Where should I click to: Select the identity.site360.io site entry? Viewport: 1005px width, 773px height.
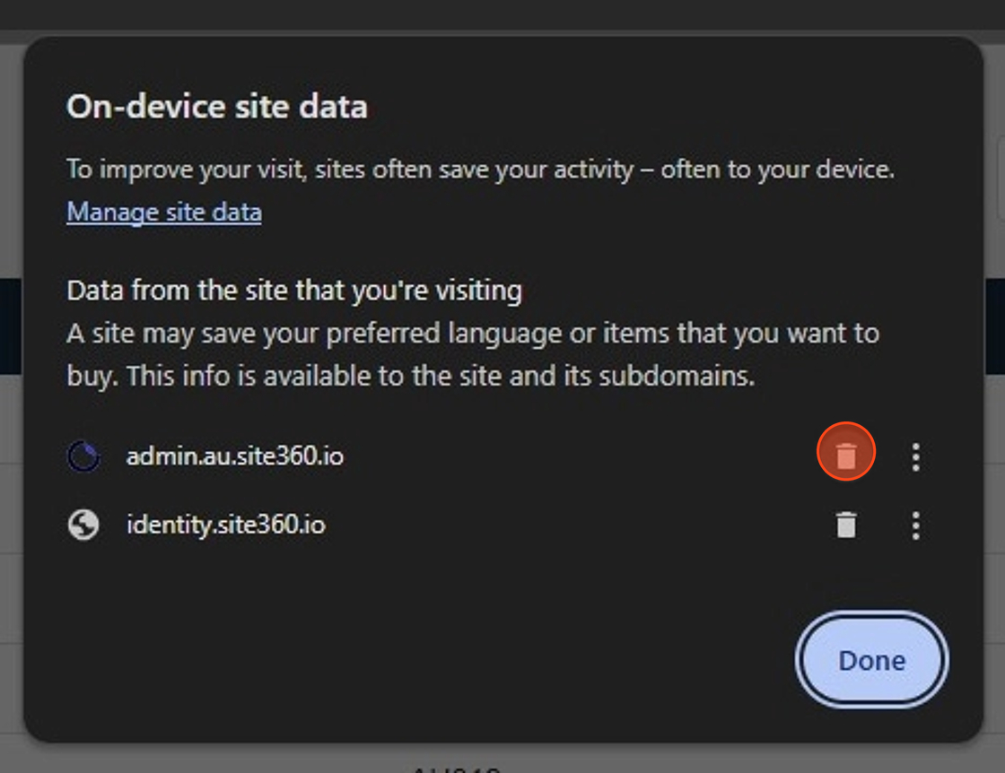coord(225,525)
